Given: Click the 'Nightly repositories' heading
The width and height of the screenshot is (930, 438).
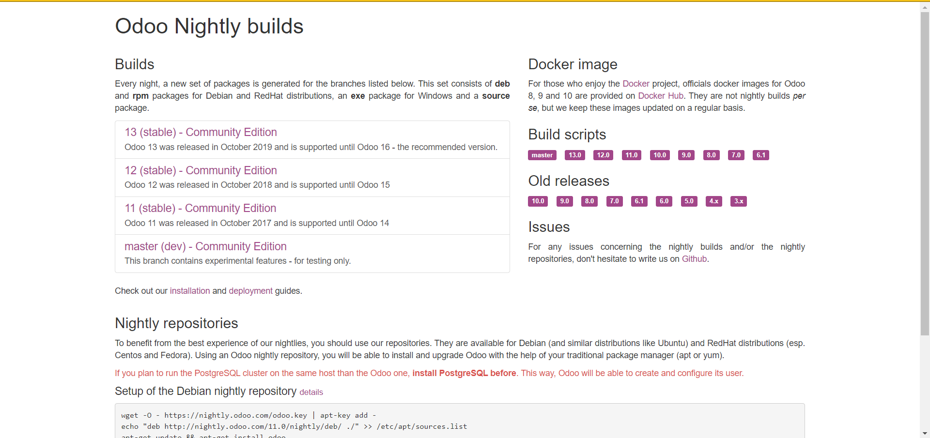Looking at the screenshot, I should [x=176, y=323].
